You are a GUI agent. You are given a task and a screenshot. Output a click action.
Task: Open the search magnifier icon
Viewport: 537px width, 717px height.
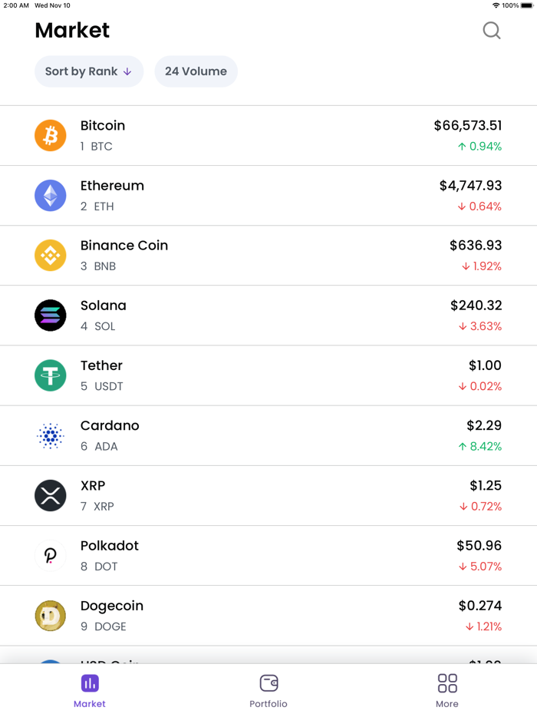(491, 31)
